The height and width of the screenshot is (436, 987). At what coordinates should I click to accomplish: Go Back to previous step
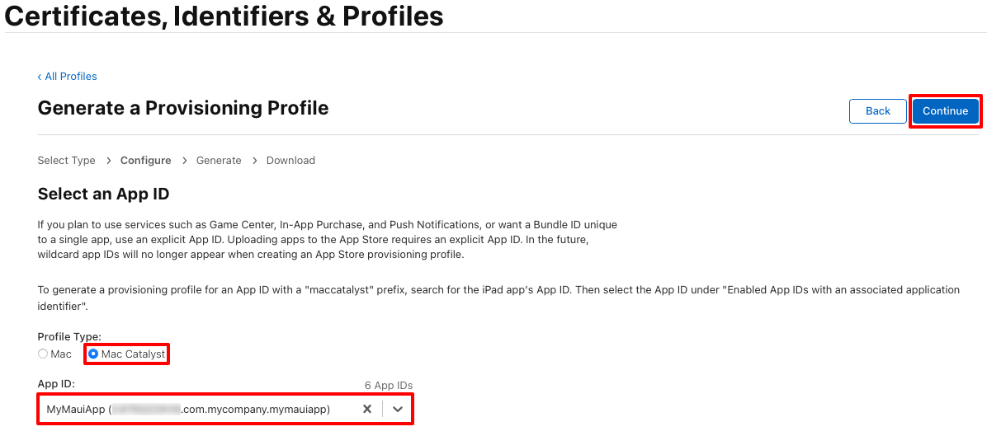click(x=877, y=111)
